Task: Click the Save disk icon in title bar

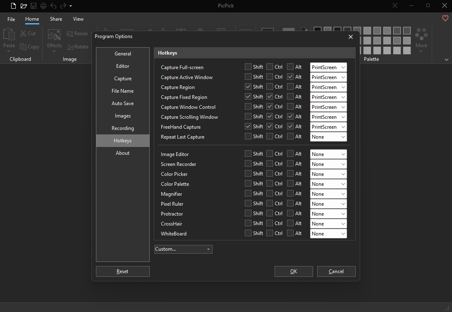Action: click(x=33, y=6)
